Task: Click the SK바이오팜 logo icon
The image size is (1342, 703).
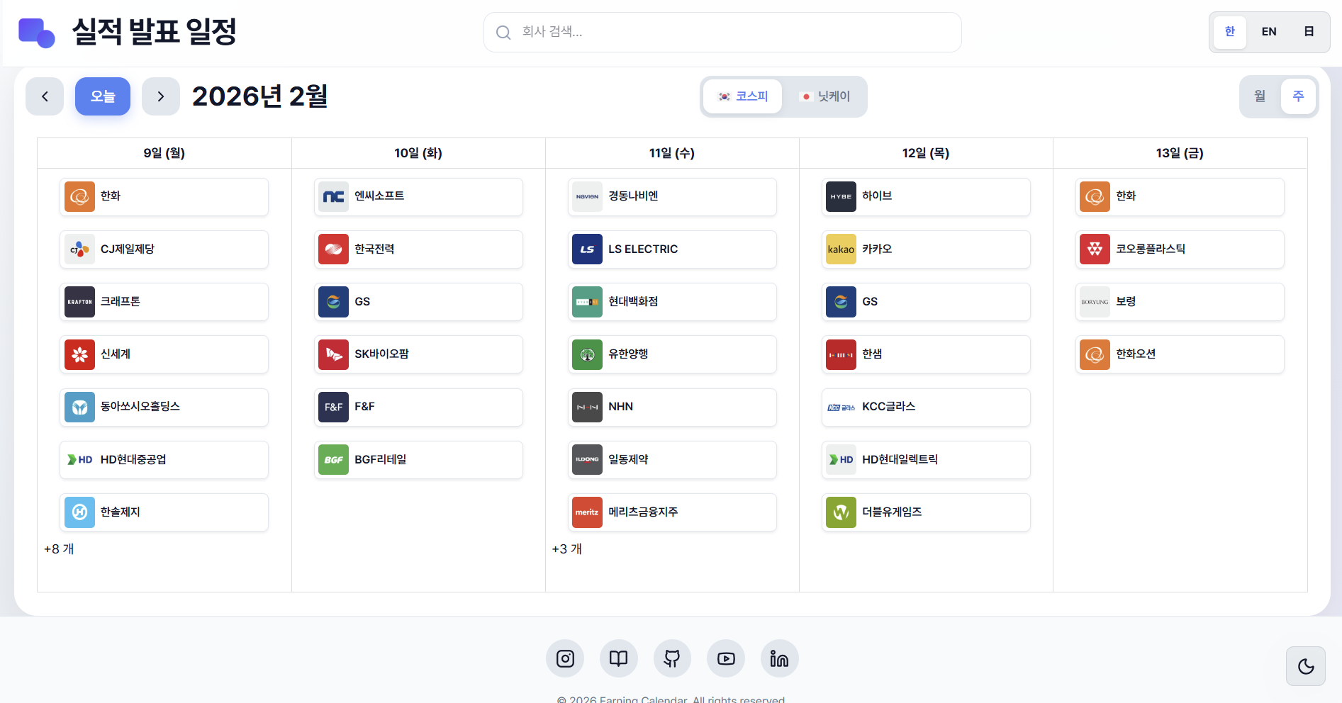Action: 333,354
